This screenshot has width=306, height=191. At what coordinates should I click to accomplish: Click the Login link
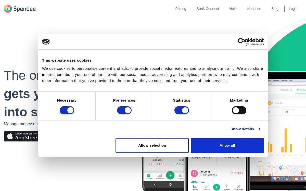(293, 9)
